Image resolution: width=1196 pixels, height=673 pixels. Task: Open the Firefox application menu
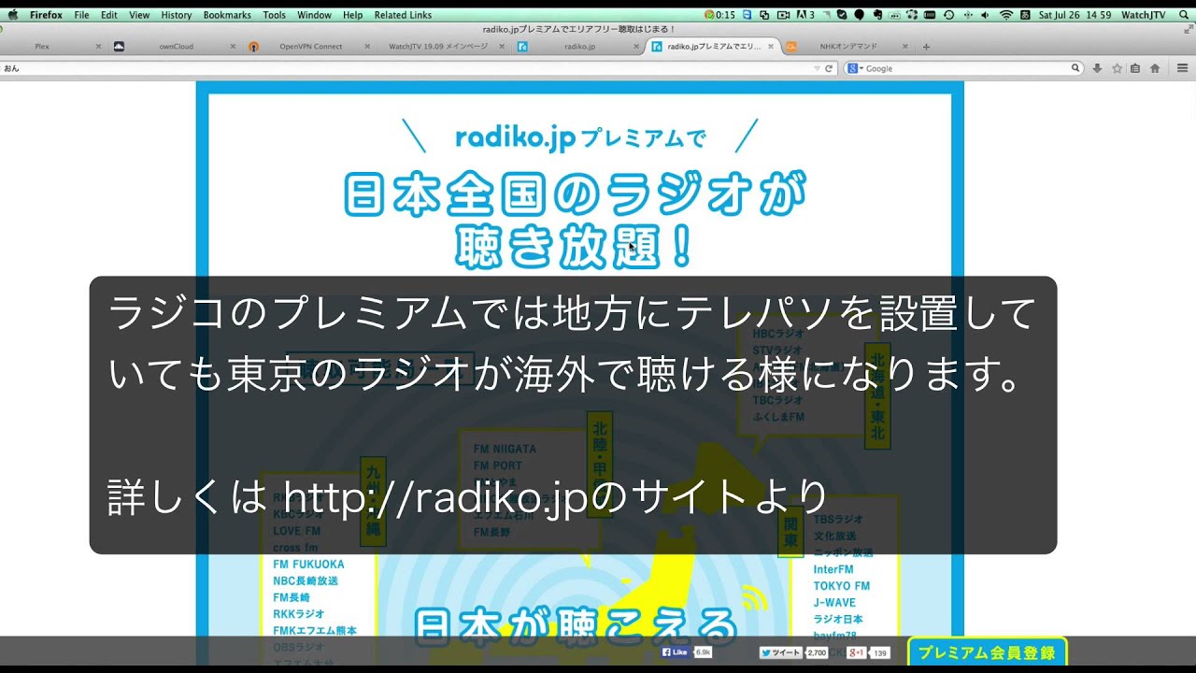(x=46, y=15)
